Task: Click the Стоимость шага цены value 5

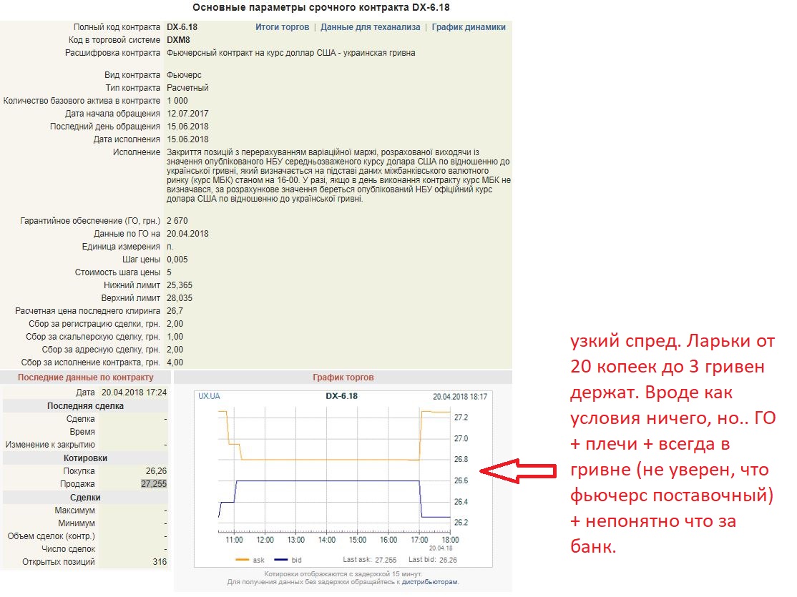Action: click(170, 272)
